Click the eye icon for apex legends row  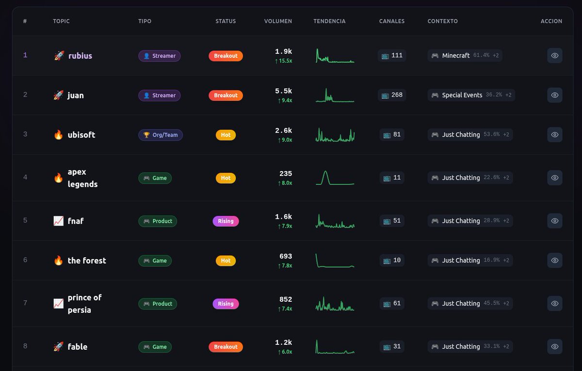pos(554,178)
